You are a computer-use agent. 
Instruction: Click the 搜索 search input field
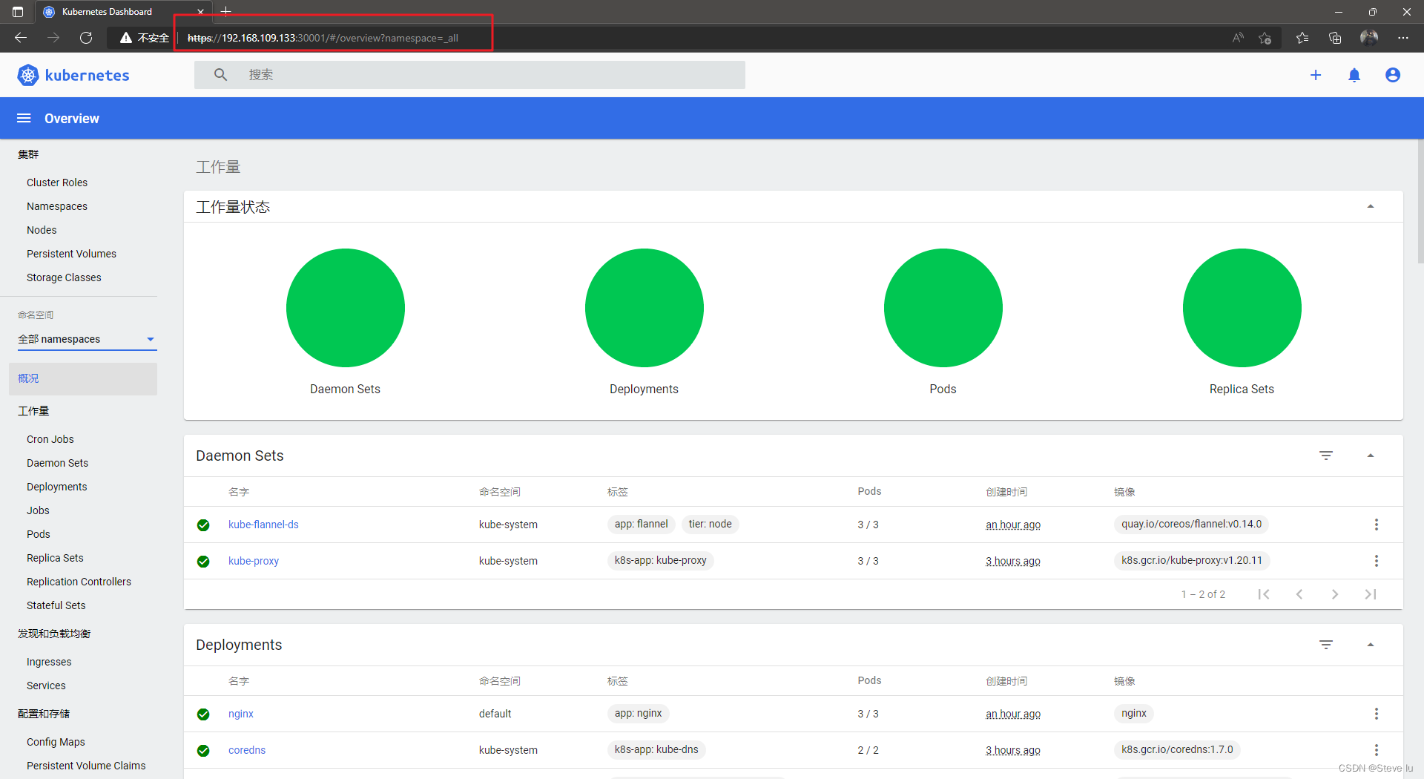[x=469, y=75]
